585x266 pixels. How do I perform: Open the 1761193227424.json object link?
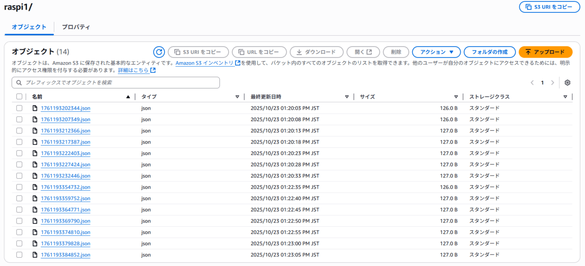tap(65, 165)
